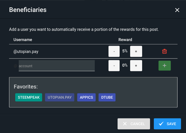Click the Reward column header
186x133 pixels.
[x=125, y=40]
